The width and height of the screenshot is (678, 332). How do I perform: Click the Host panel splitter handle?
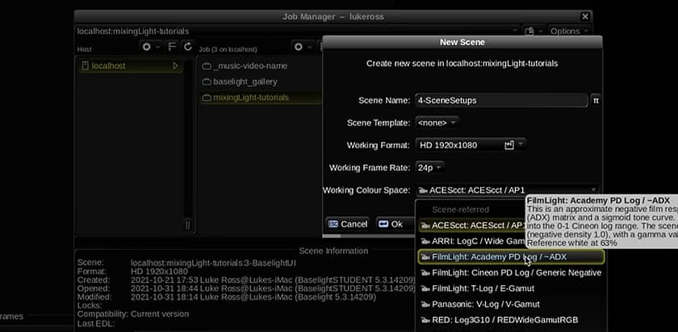point(187,226)
